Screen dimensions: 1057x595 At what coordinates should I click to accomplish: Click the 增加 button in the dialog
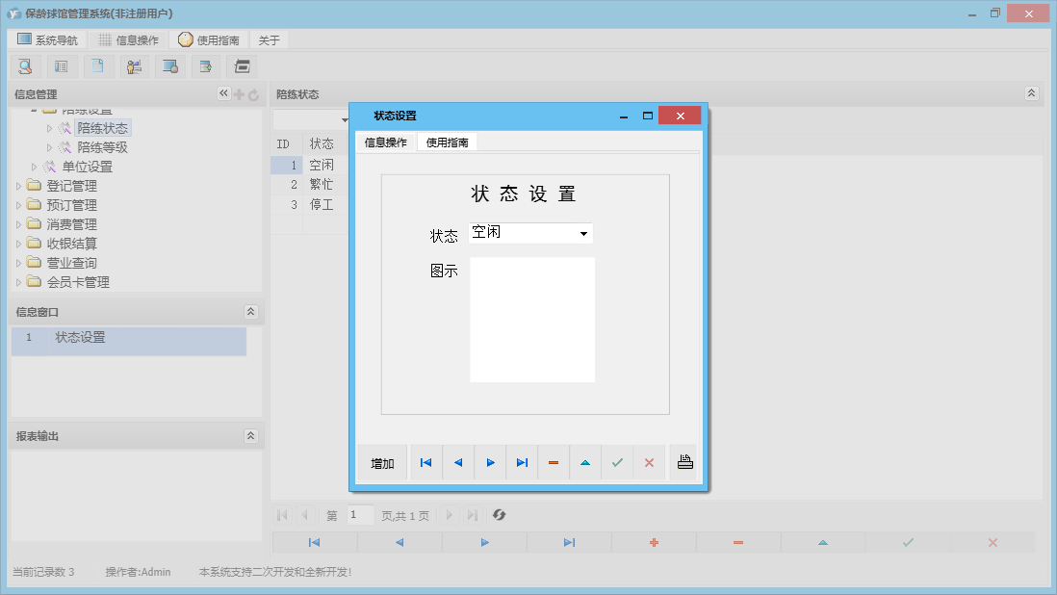(x=381, y=462)
